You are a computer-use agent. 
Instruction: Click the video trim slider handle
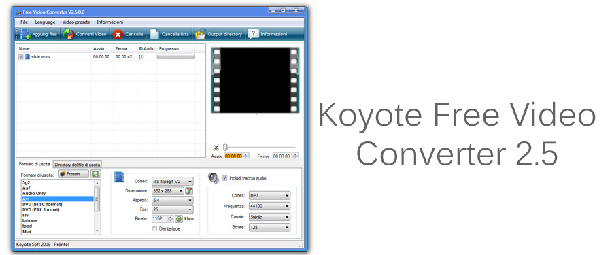click(225, 148)
